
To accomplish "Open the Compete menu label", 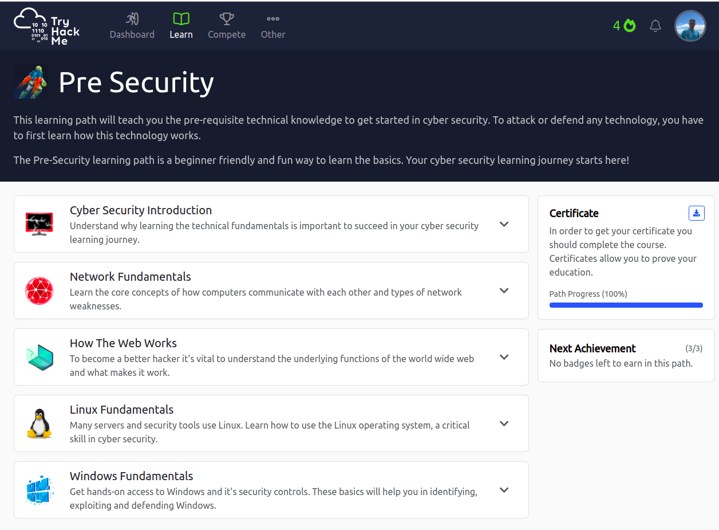I will point(227,34).
